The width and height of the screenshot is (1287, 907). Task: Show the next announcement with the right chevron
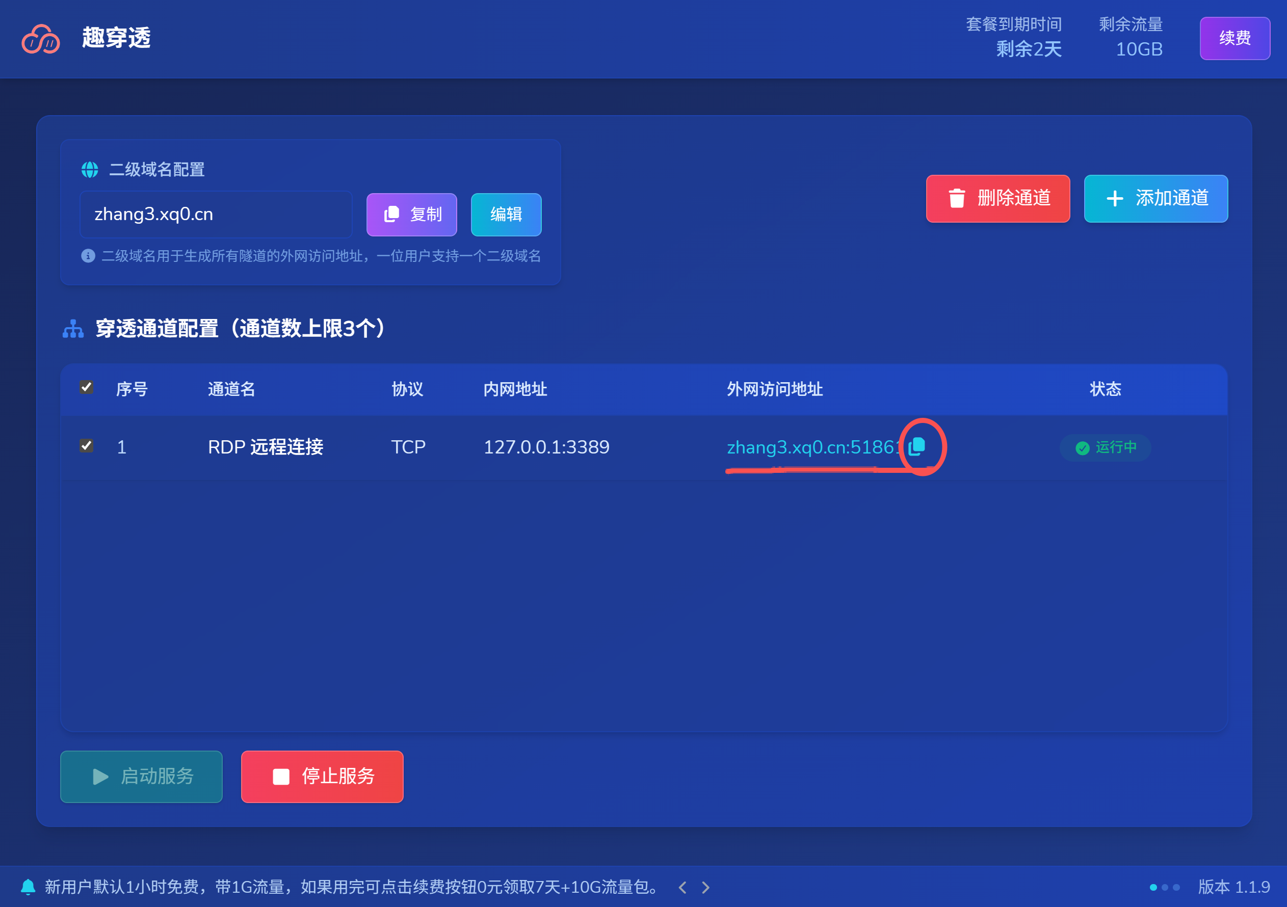click(706, 888)
